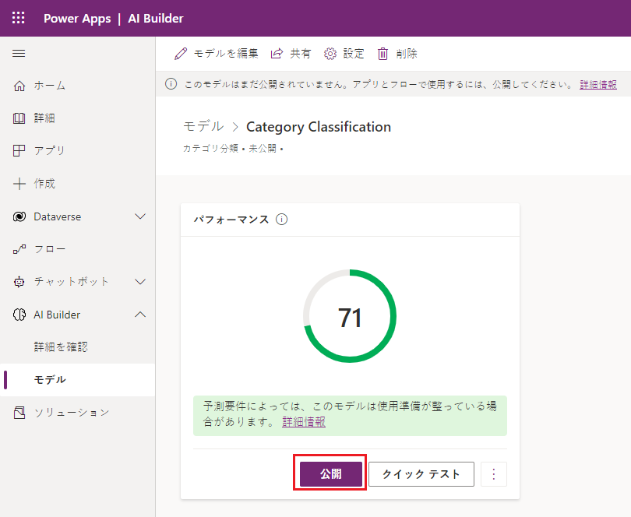
Task: Click the パフォーマンス card heading
Action: 231,220
